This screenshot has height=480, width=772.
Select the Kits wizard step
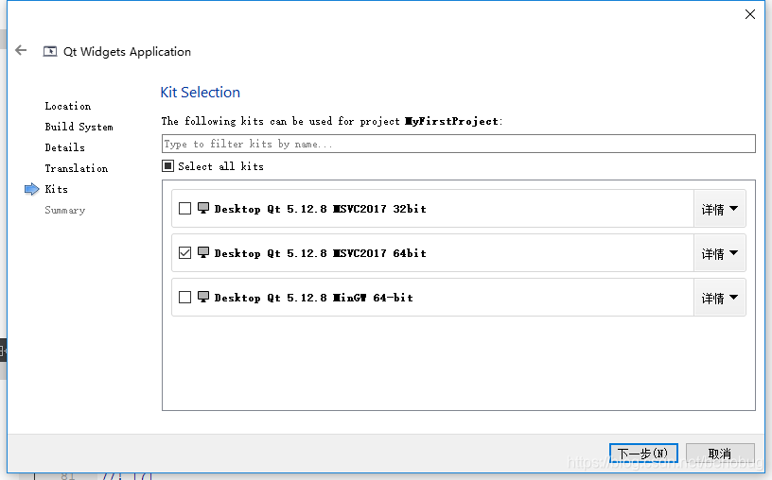56,189
